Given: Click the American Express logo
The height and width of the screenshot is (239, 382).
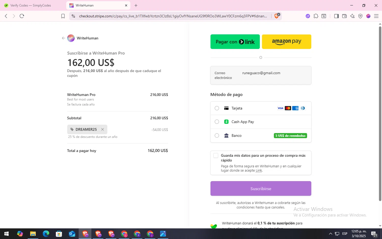Looking at the screenshot, I should (295, 108).
